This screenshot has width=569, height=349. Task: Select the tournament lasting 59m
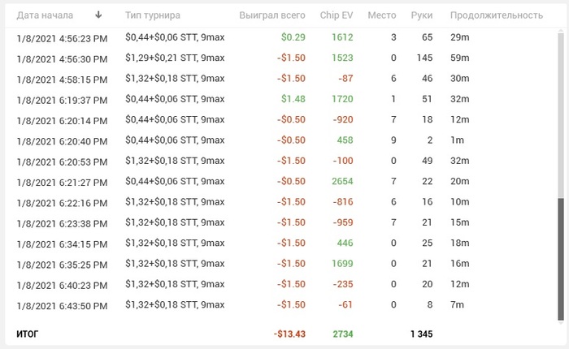coord(460,58)
